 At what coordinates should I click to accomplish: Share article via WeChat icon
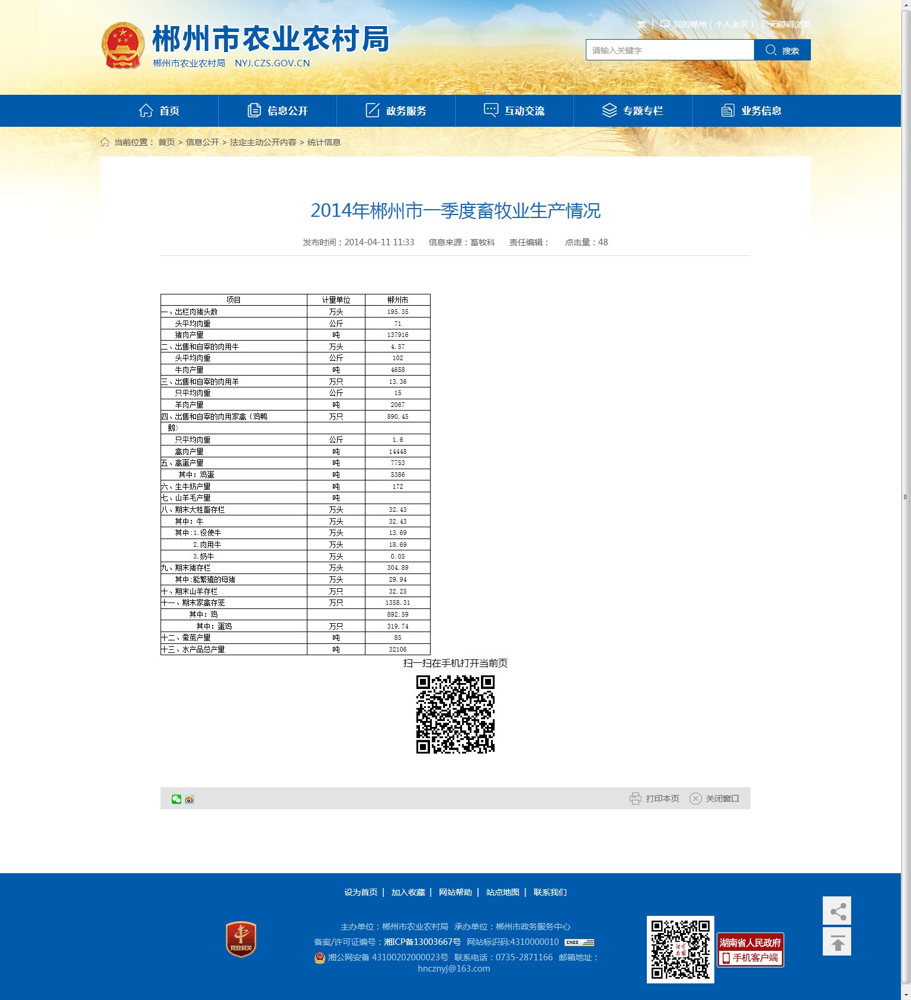(177, 799)
